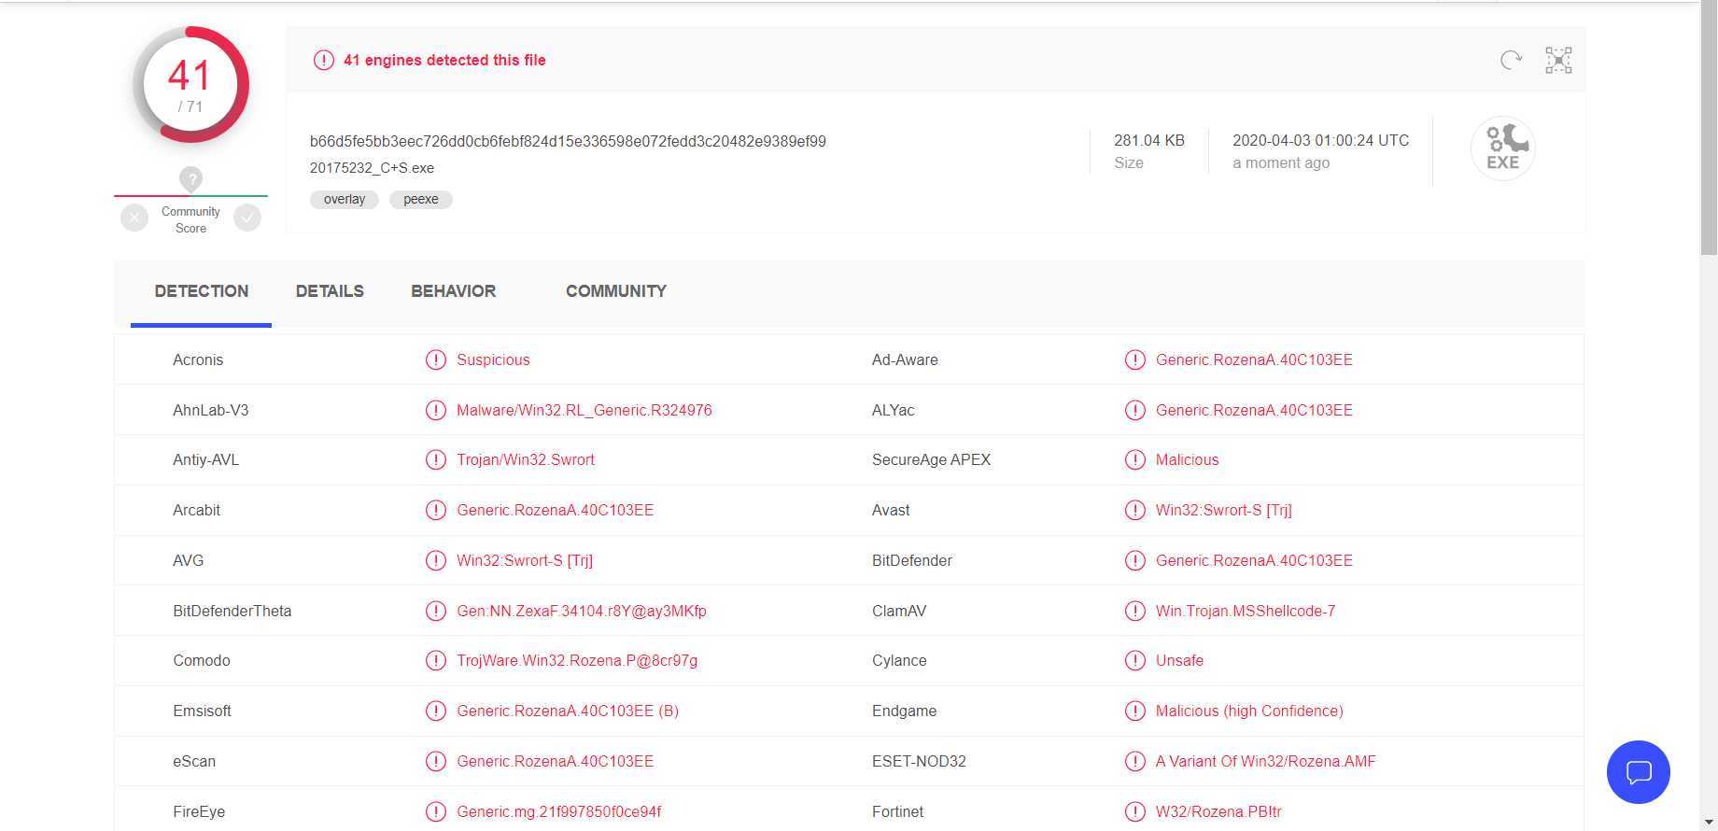Click ESET-NOD32 result A Variant Of Win32/Rozena.AMF
The image size is (1718, 831).
1266,761
